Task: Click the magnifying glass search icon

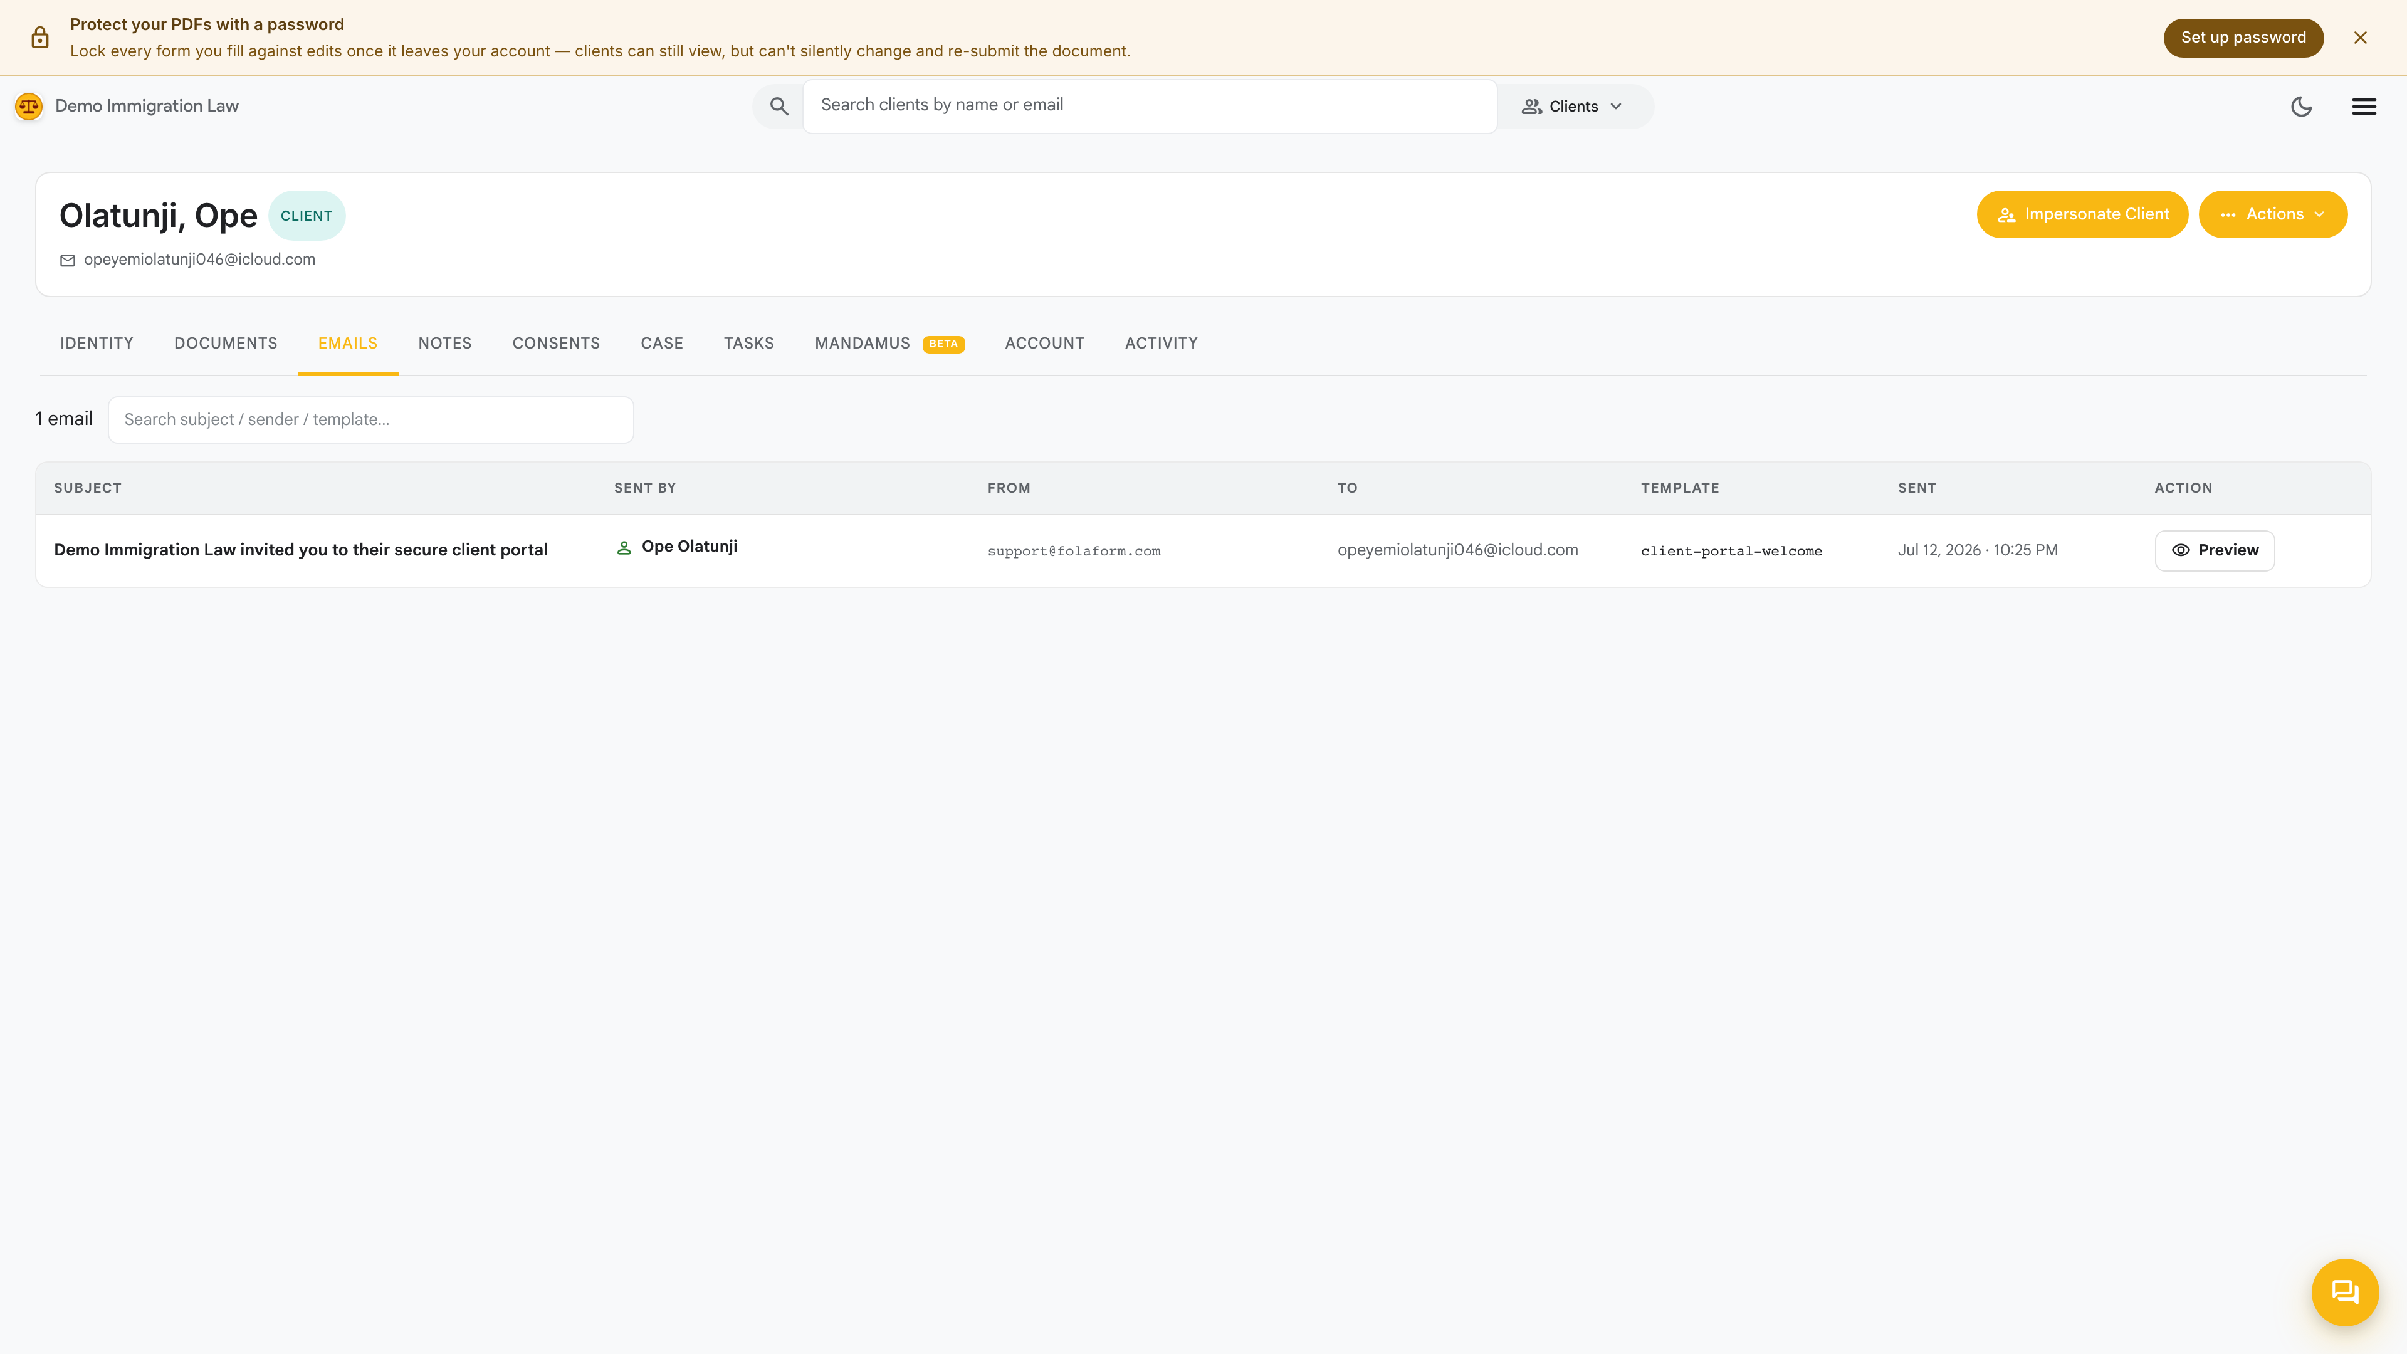Action: (779, 107)
